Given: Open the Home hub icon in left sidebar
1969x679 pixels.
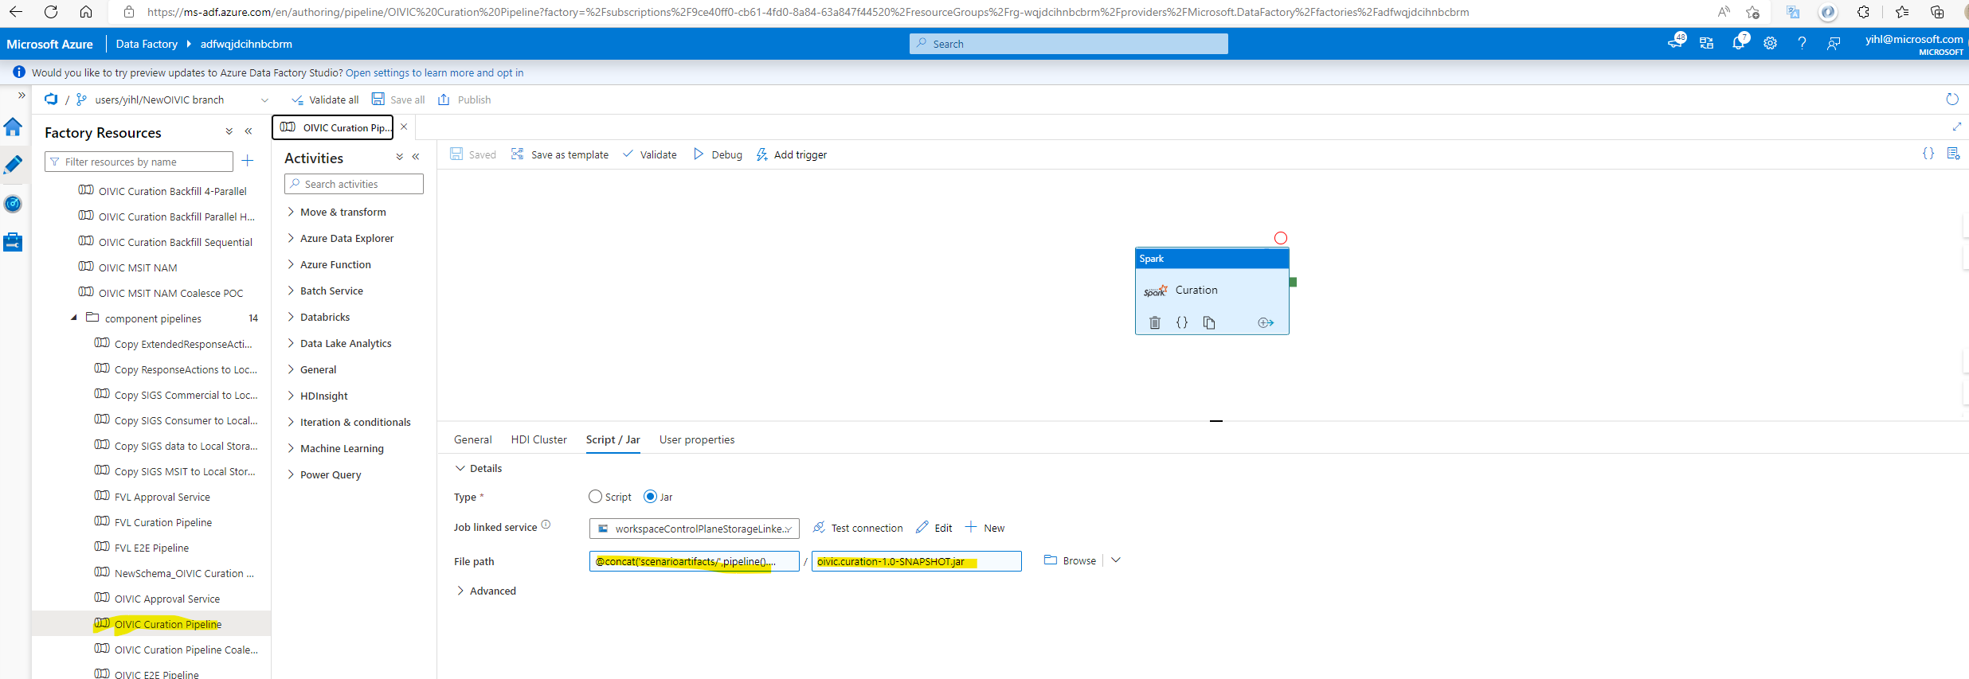Looking at the screenshot, I should pos(13,127).
